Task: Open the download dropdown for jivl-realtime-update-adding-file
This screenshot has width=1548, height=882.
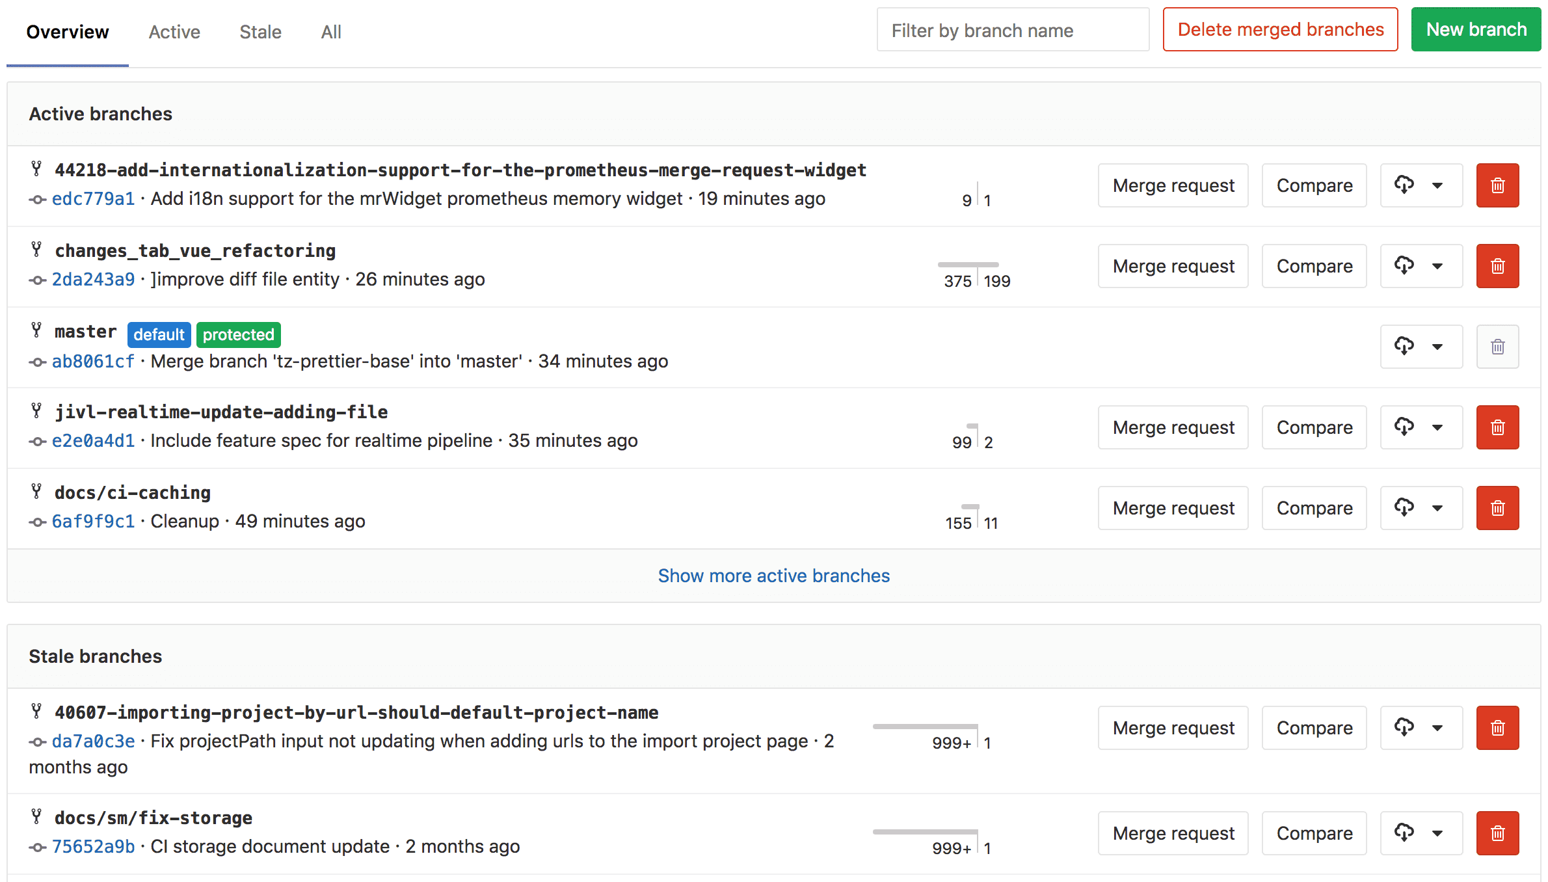Action: click(1437, 427)
